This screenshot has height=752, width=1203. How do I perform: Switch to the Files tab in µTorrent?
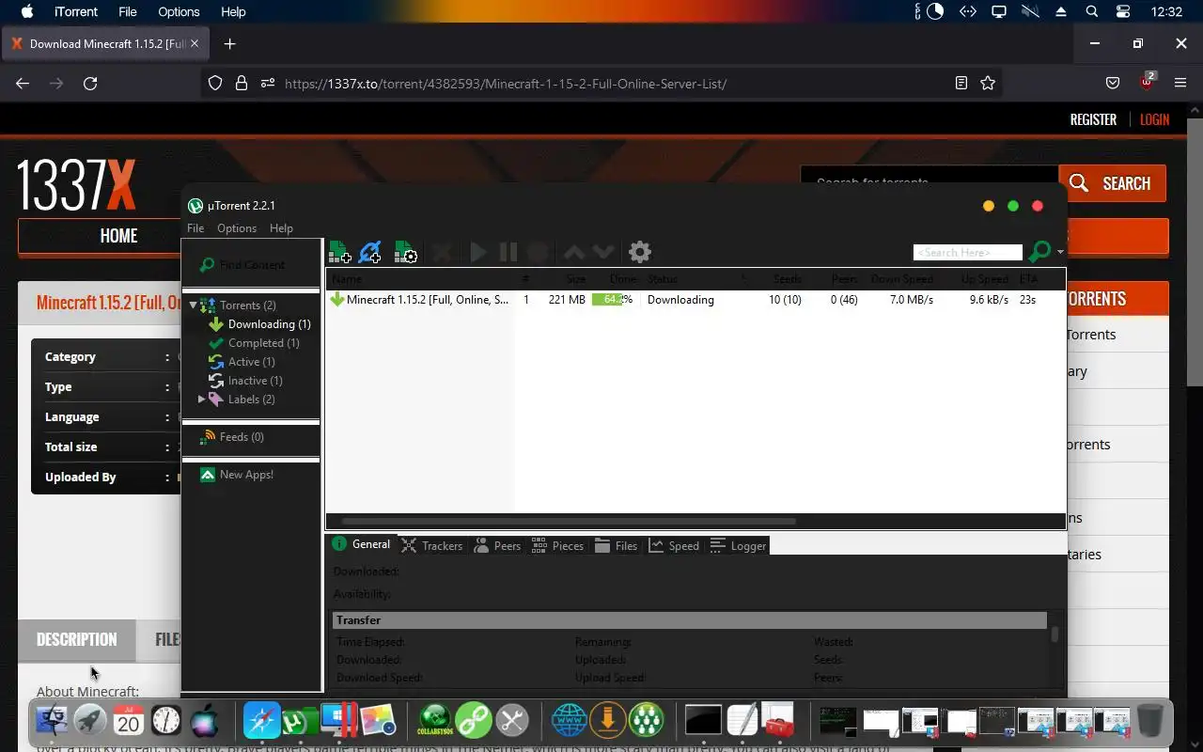tap(616, 545)
